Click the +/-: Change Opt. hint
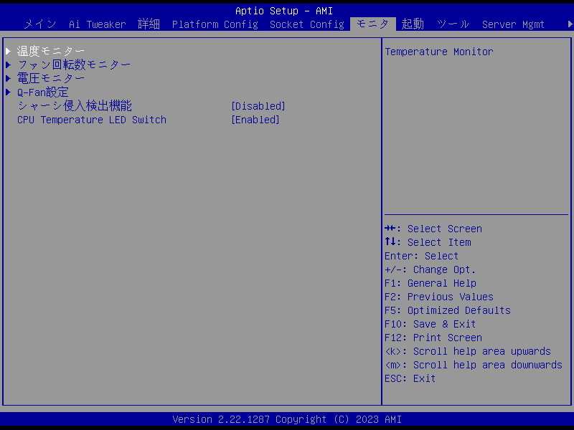Image resolution: width=574 pixels, height=430 pixels. click(x=430, y=269)
